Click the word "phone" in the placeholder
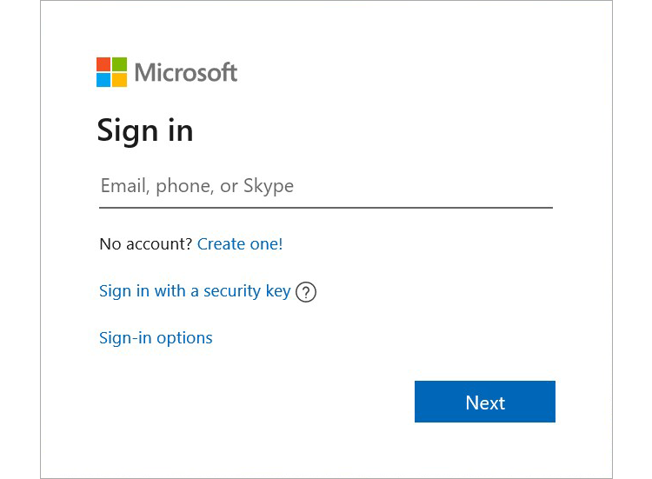Image resolution: width=652 pixels, height=479 pixels. [x=183, y=186]
